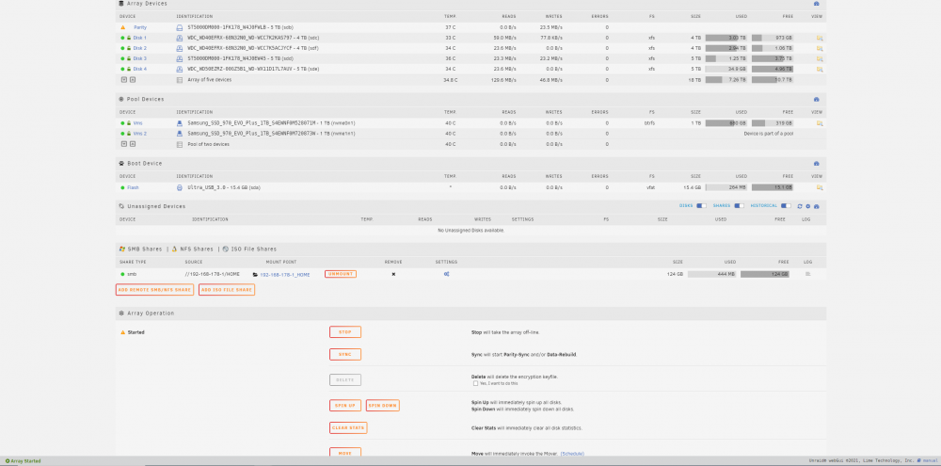Open Unassigned Devices settings gear
This screenshot has height=466, width=941.
[807, 206]
